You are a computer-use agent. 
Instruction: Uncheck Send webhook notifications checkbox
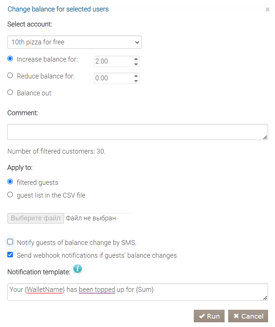10,255
